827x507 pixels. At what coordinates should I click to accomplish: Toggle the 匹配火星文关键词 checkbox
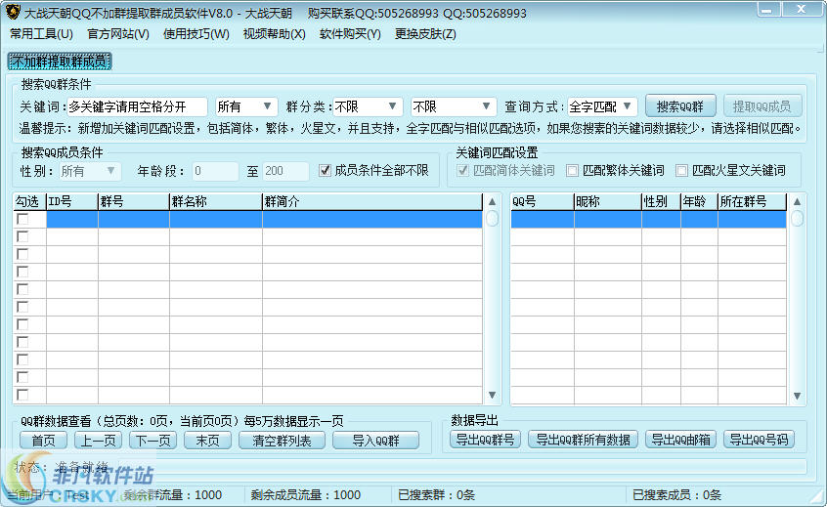tap(681, 171)
